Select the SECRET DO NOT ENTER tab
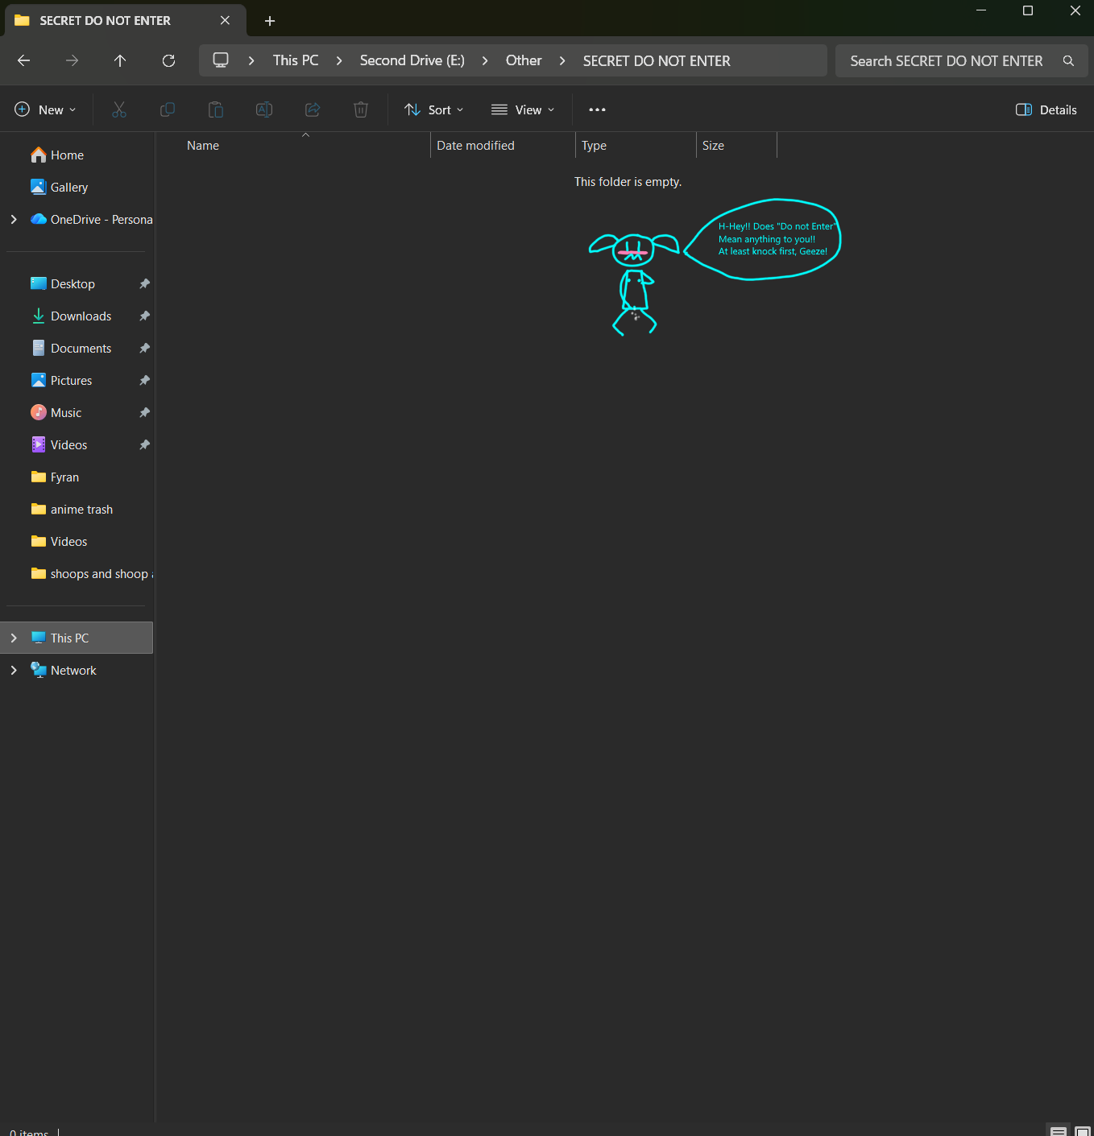Screen dimensions: 1094x1136 point(126,20)
